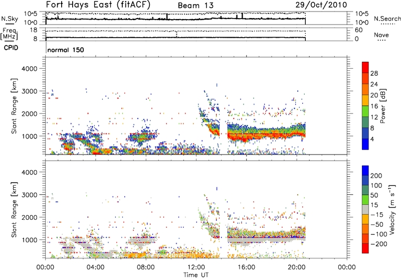The height and width of the screenshot is (278, 401).
Task: Click the "28" label on the power scale
Action: tap(374, 73)
